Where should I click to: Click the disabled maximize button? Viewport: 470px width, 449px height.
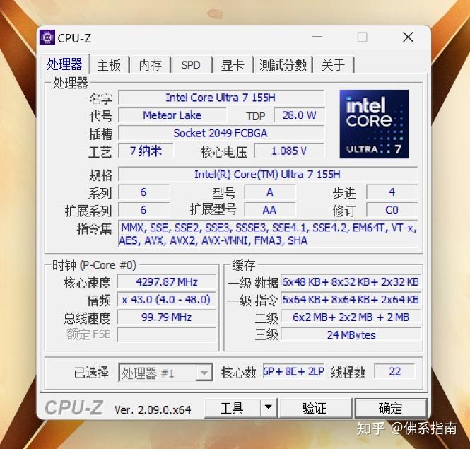[363, 37]
